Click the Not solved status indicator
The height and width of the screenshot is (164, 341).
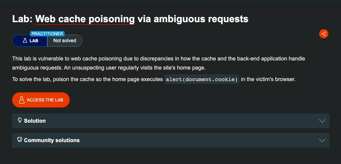click(65, 41)
